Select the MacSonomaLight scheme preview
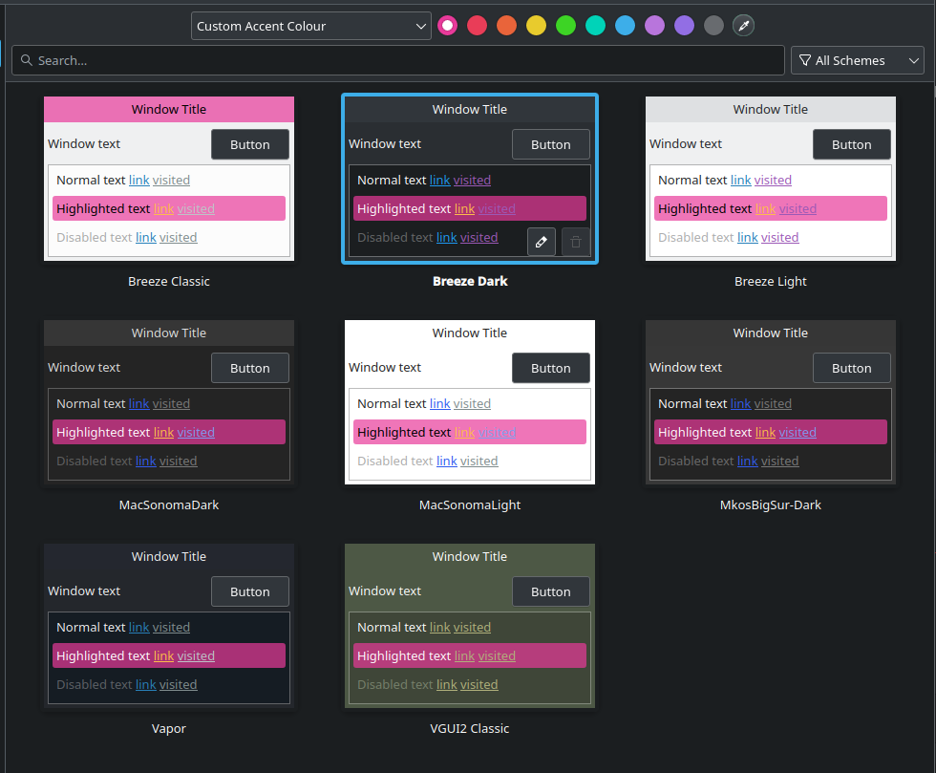The height and width of the screenshot is (773, 936). [470, 402]
